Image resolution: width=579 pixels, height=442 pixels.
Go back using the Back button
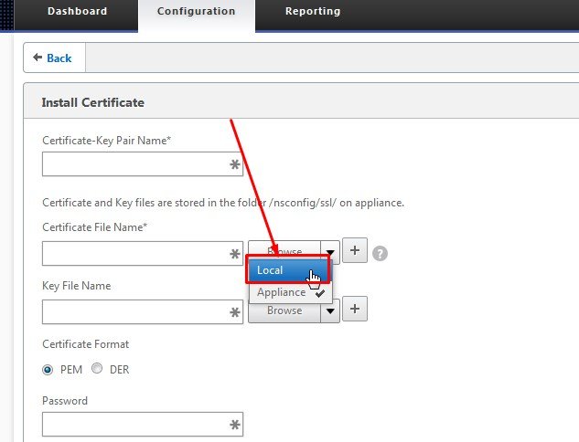tap(53, 58)
